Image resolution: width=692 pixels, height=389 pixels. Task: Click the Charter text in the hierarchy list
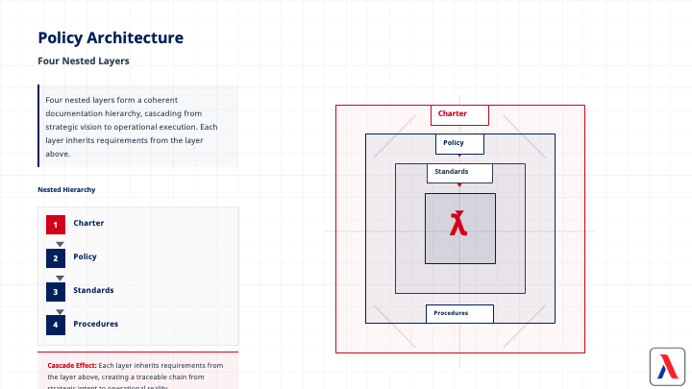(x=88, y=223)
